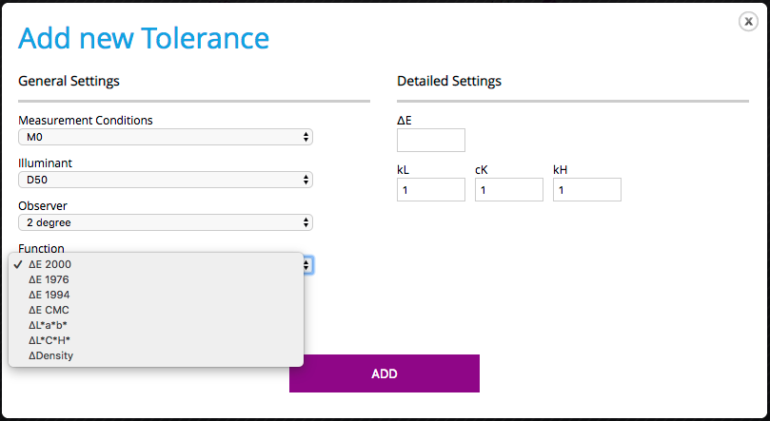Select ΔDensity function option

[x=156, y=355]
